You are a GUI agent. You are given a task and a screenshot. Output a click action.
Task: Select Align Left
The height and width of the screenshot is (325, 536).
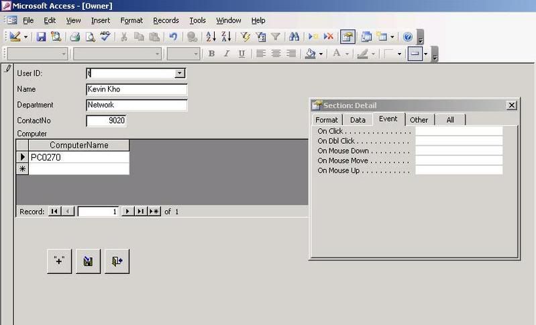[x=261, y=54]
